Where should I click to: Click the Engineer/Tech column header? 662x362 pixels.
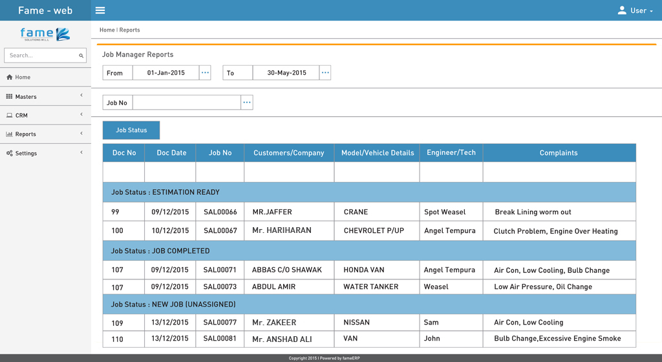(x=451, y=153)
